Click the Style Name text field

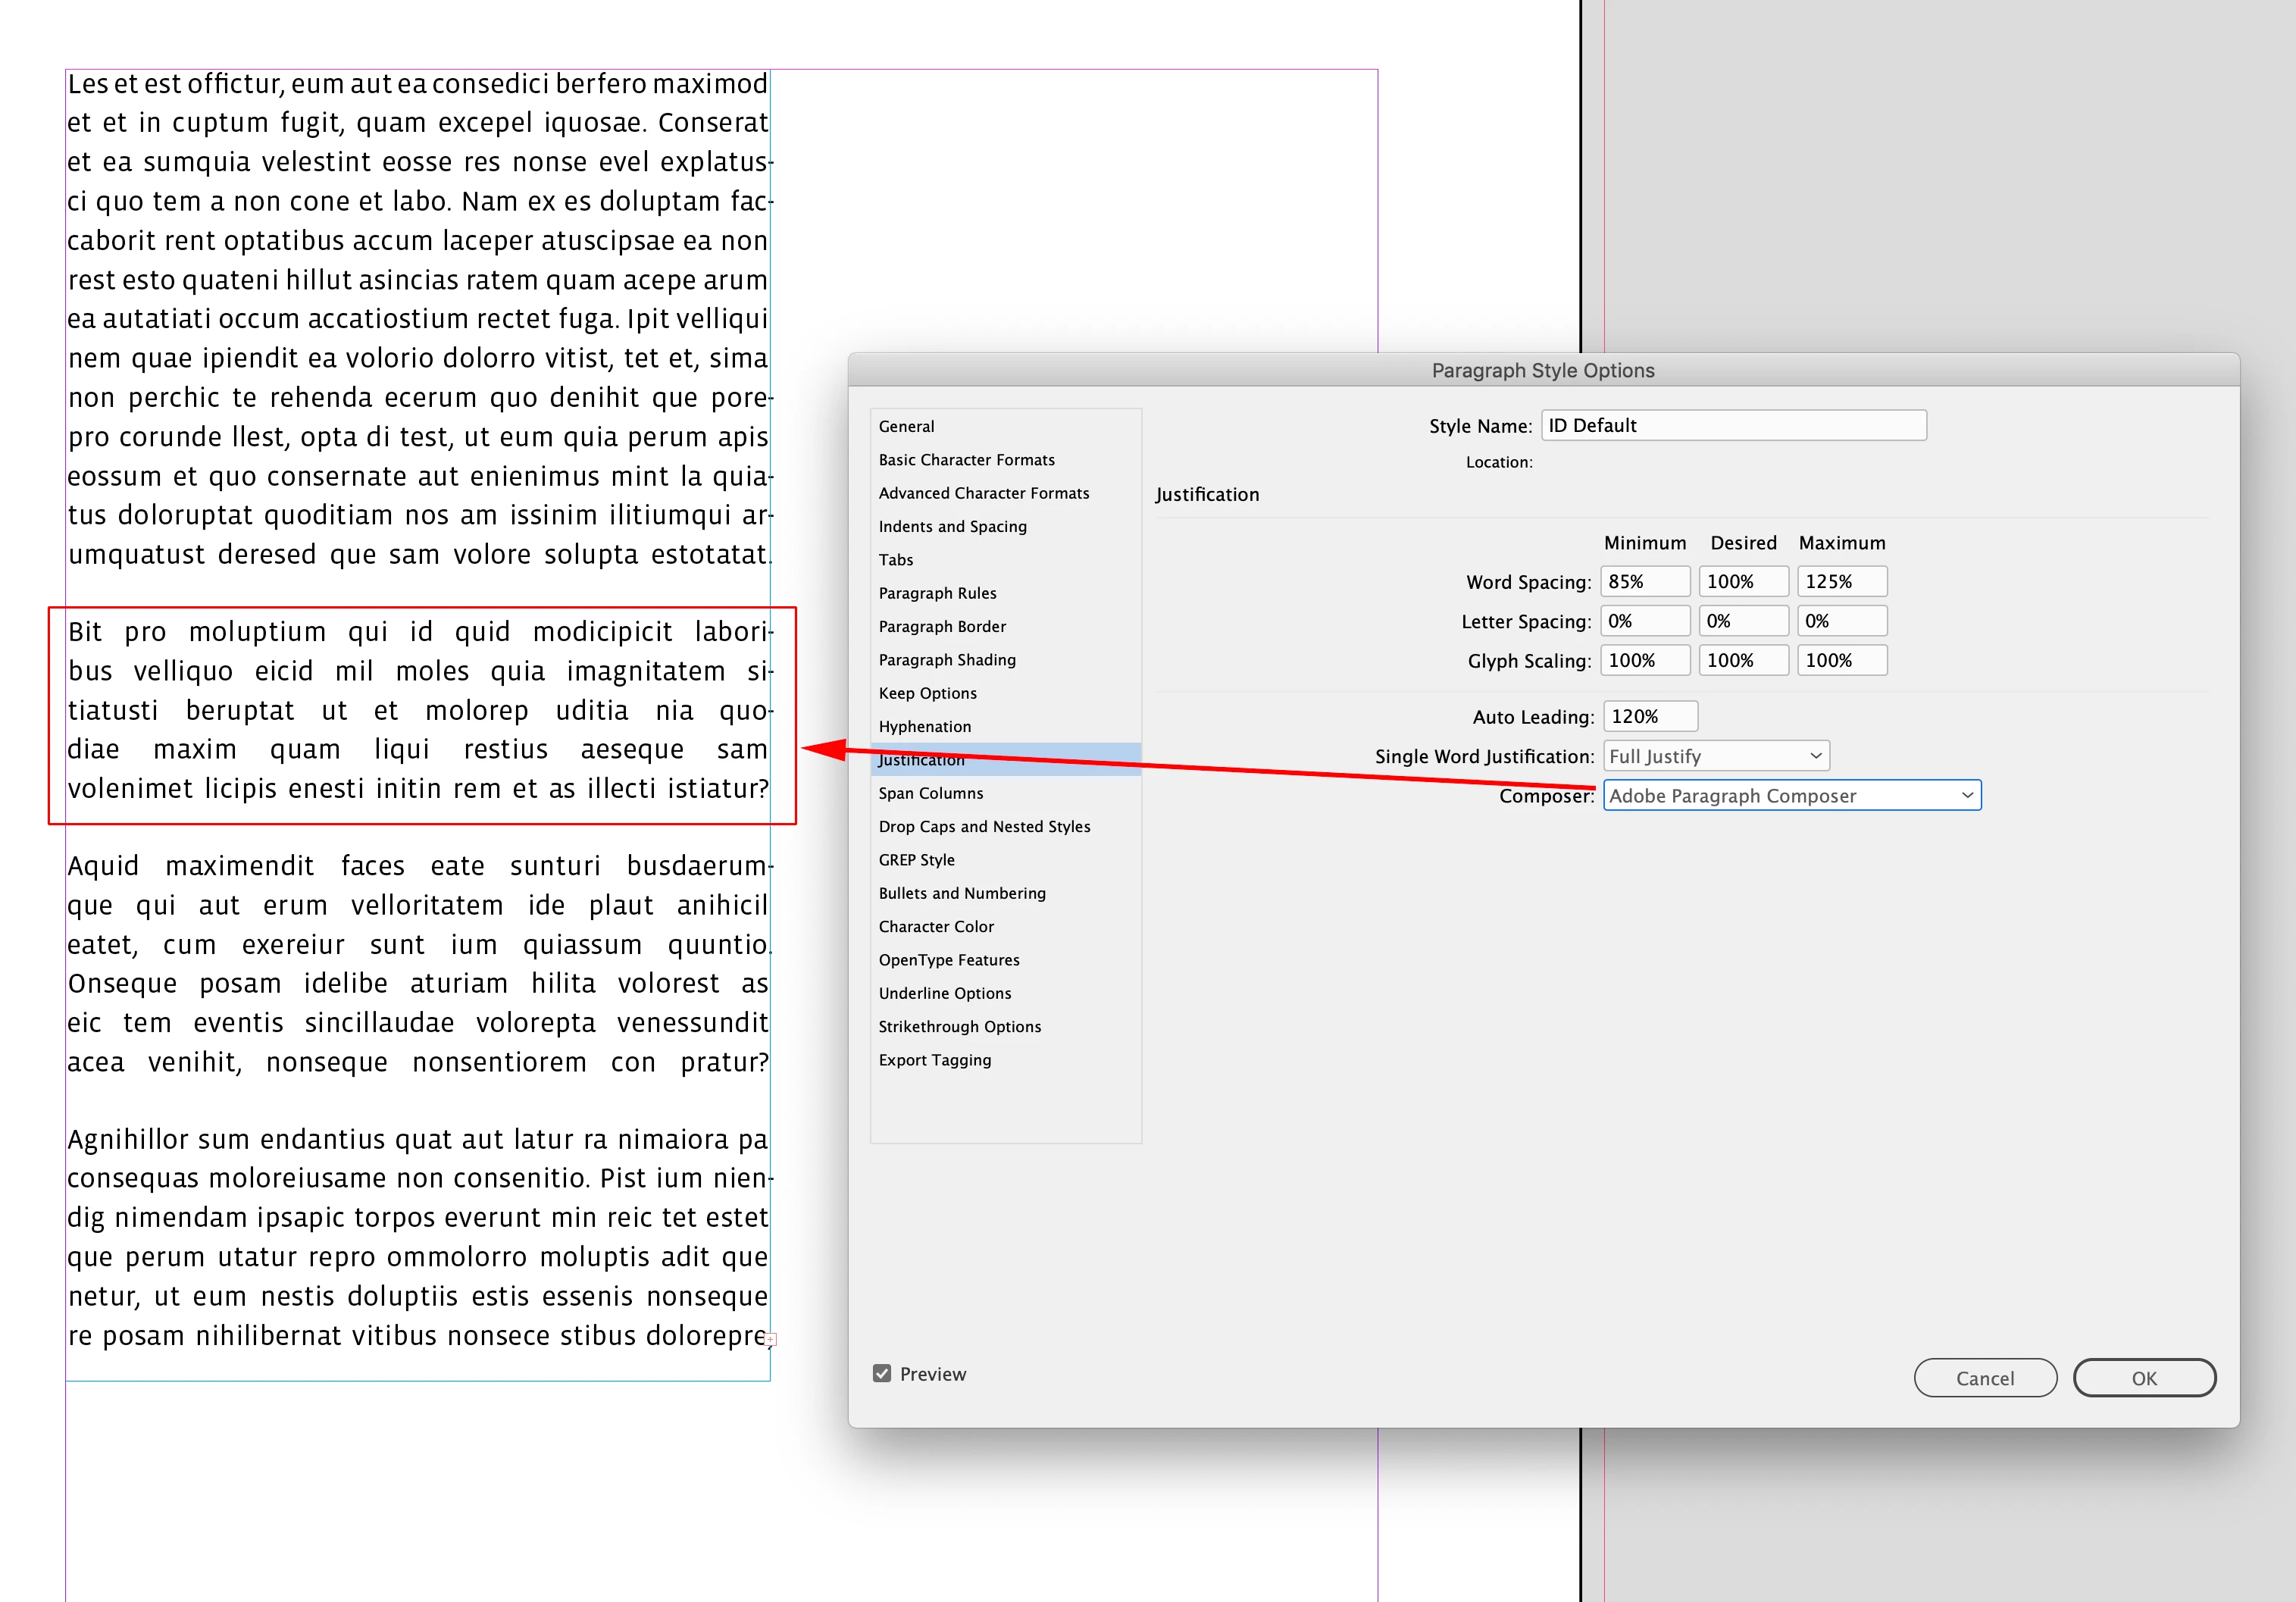point(1733,425)
